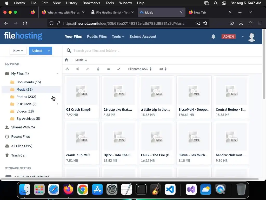Click the filehosting logo
The width and height of the screenshot is (266, 200).
point(23,36)
